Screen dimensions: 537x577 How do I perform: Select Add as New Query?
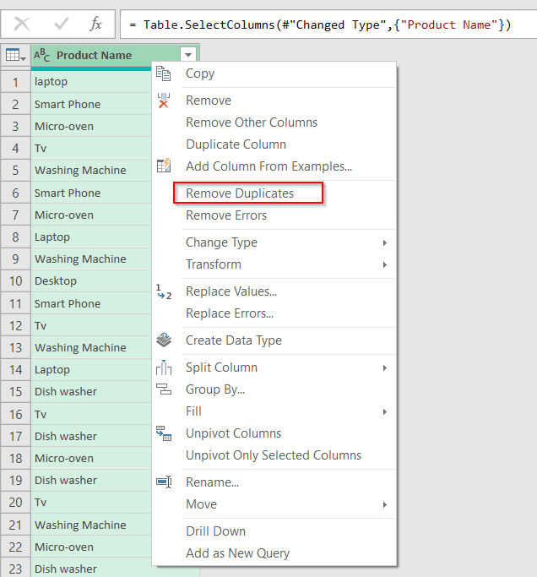pos(237,553)
